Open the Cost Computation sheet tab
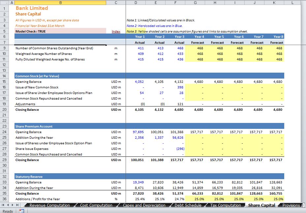The width and height of the screenshot is (306, 213). pos(96,205)
